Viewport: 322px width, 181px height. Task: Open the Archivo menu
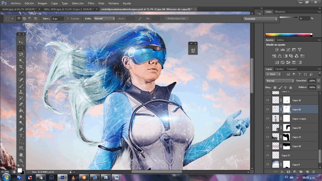click(16, 3)
